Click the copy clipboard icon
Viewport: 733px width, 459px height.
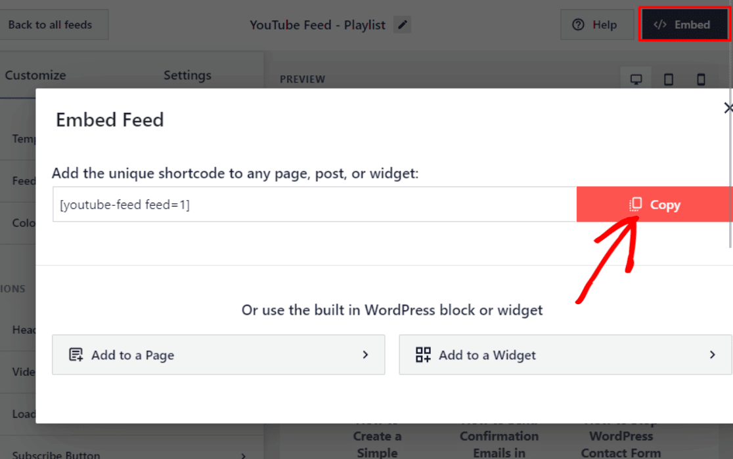[x=636, y=205]
